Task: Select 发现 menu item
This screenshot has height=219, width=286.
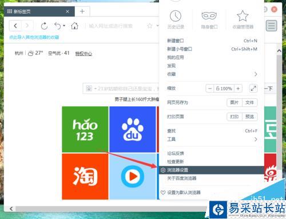Action: coord(212,66)
